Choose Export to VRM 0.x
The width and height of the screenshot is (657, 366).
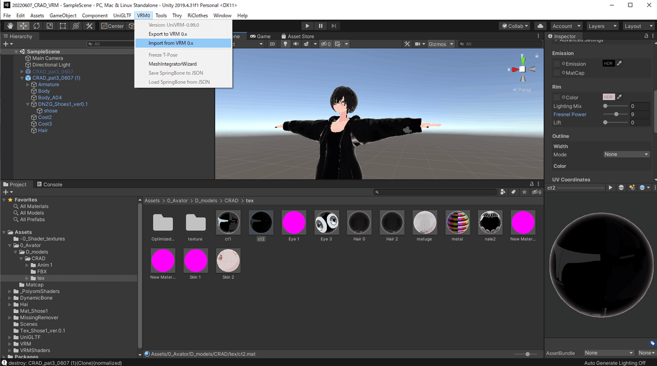point(183,34)
